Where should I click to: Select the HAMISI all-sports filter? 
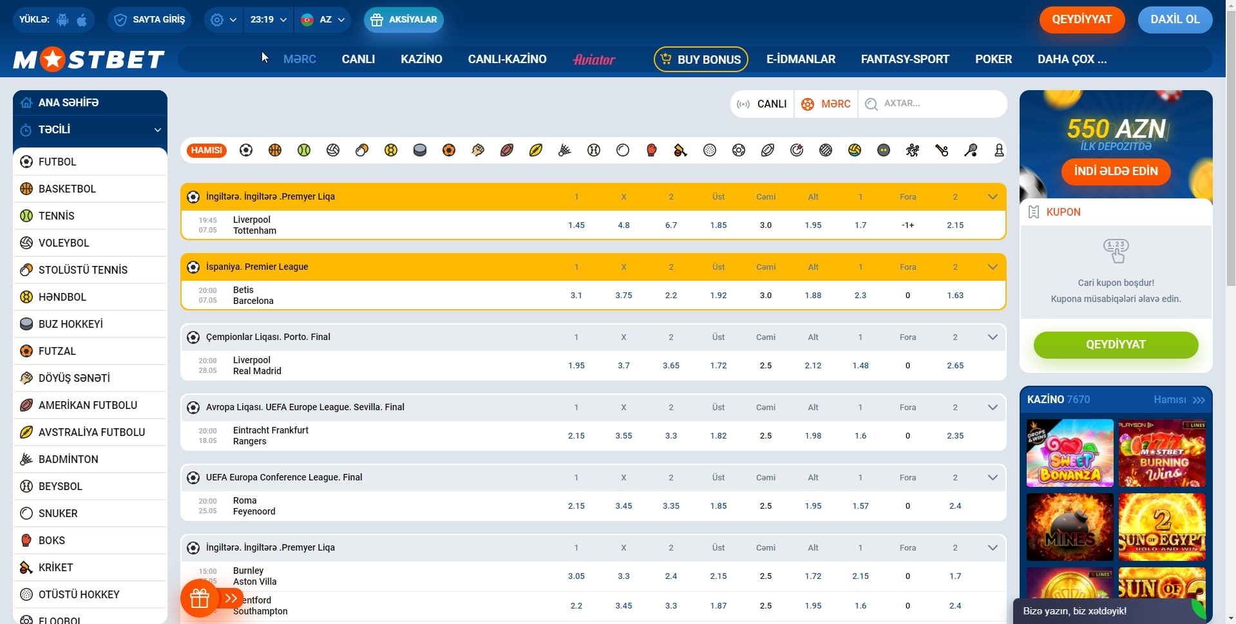(207, 150)
